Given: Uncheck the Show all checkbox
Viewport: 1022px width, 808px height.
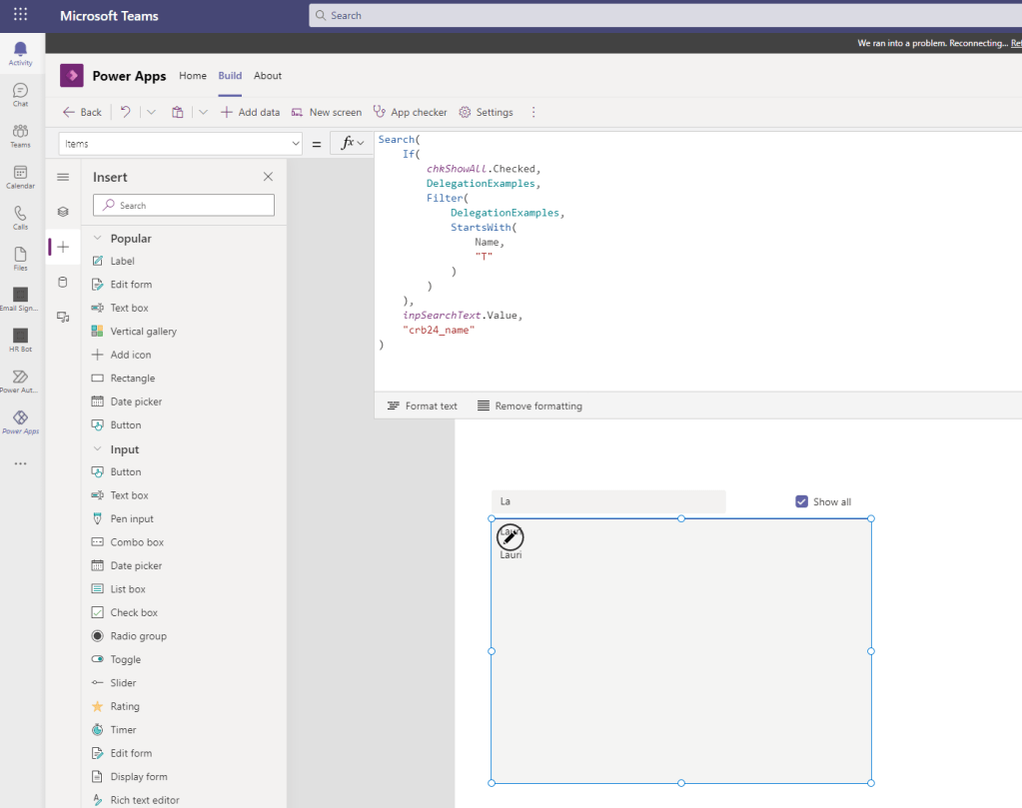Looking at the screenshot, I should (801, 501).
